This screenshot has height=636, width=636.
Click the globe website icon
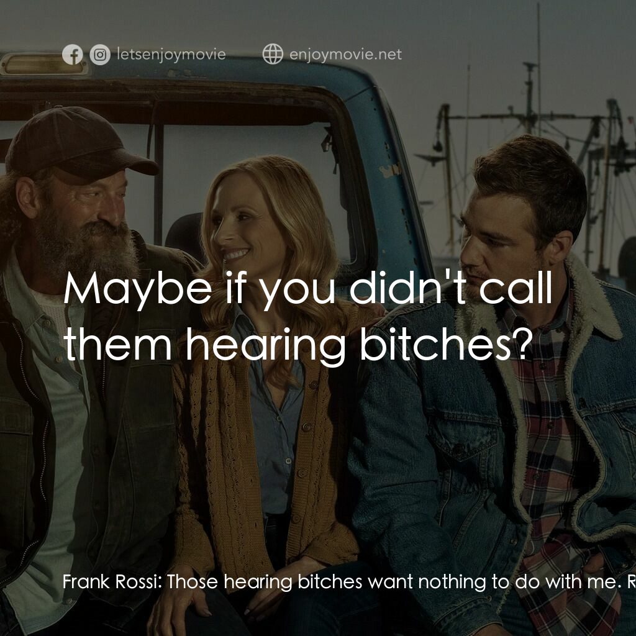click(x=273, y=54)
